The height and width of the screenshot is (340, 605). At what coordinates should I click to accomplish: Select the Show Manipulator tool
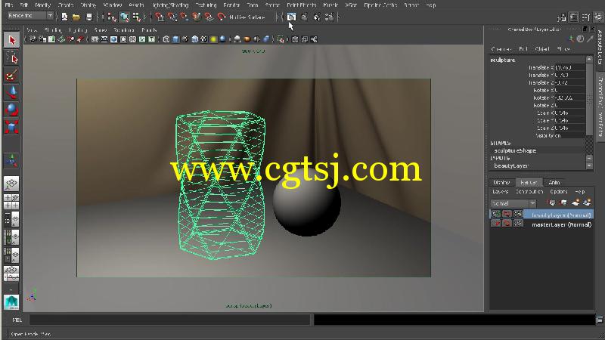(11, 161)
